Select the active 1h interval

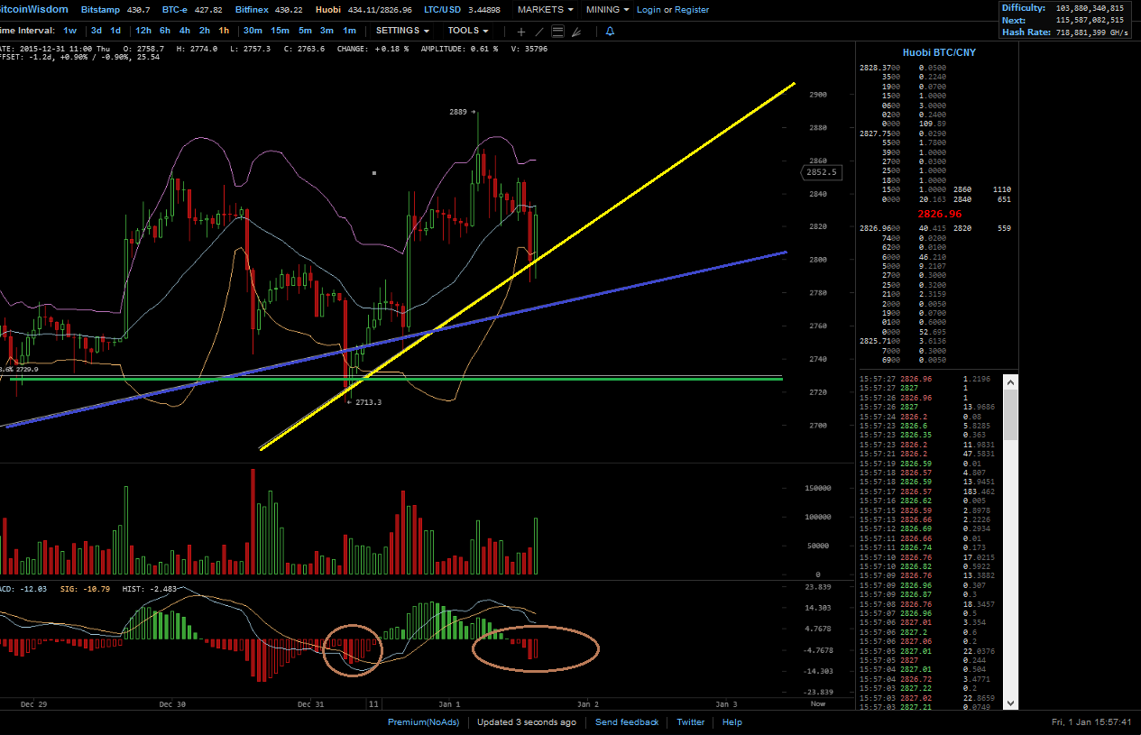[224, 31]
